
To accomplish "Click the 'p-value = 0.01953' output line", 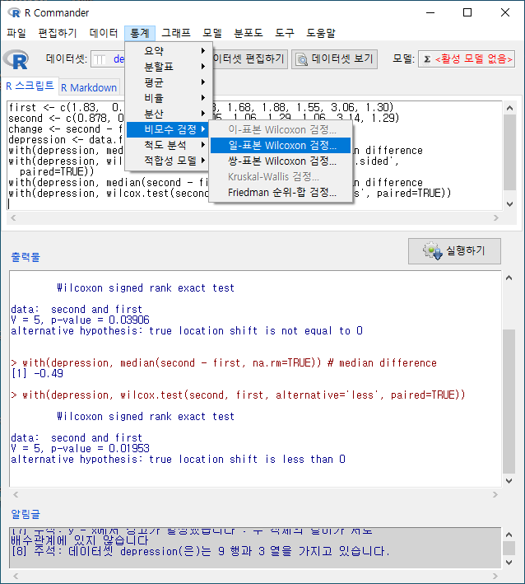I will [x=80, y=448].
